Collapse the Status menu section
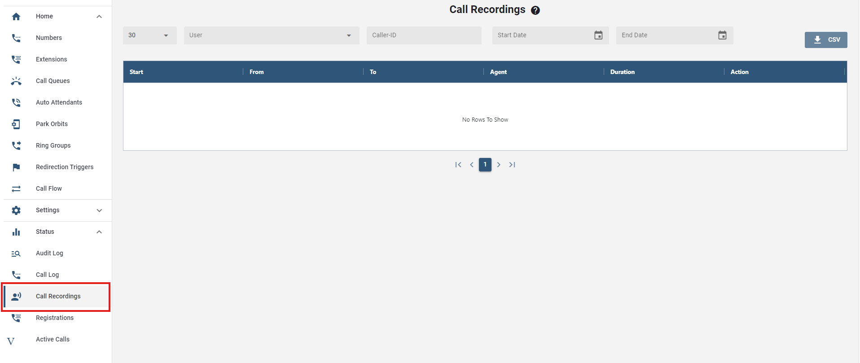860x363 pixels. [x=99, y=232]
